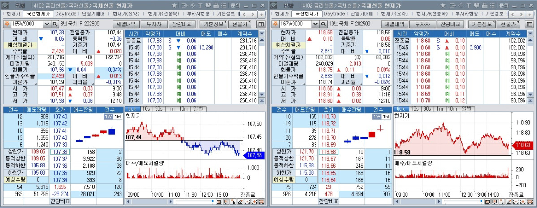The height and width of the screenshot is (208, 537).
Task: Adjust chart zoom slider handle in 3-year window
Action: 212,201
